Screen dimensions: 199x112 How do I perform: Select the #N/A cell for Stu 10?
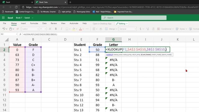(x=113, y=95)
